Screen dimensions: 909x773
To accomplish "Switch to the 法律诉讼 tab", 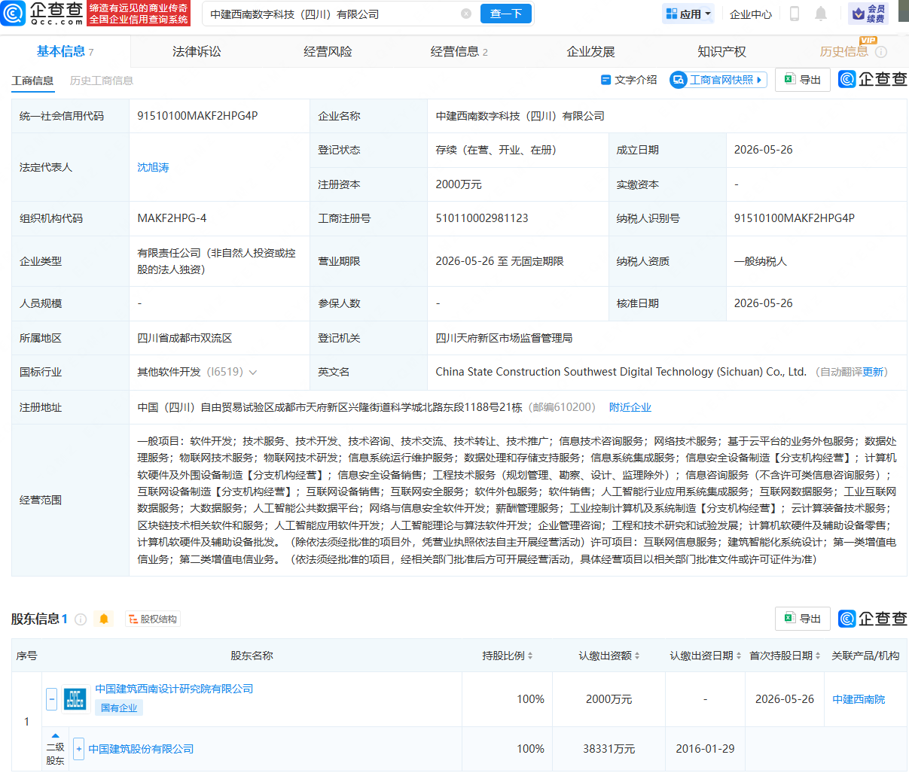I will point(197,51).
